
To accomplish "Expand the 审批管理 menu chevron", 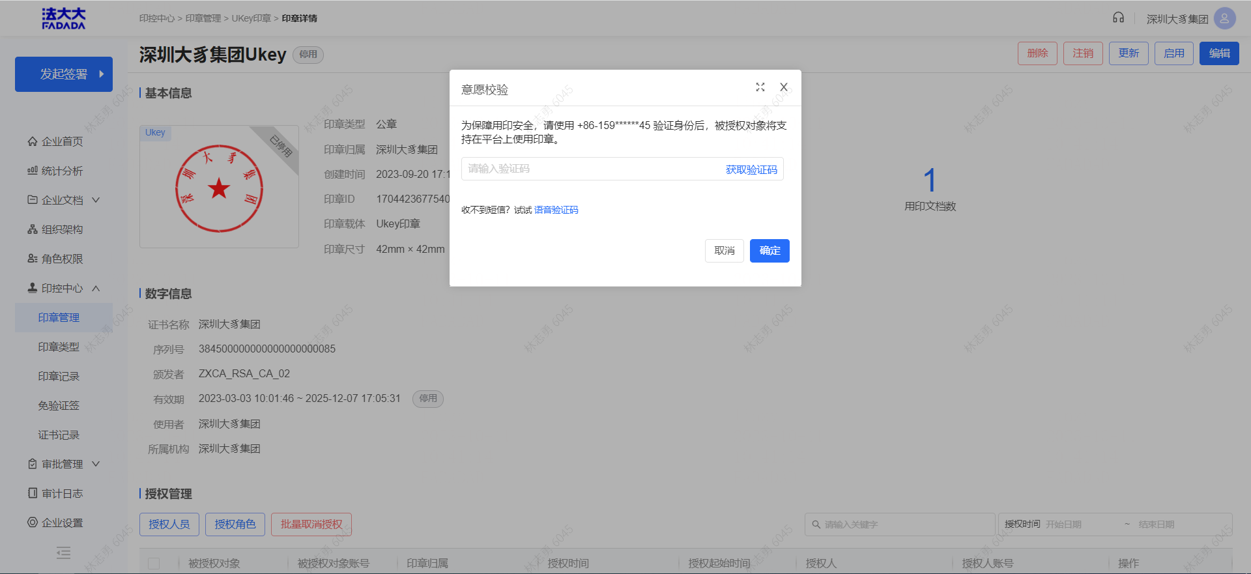I will pyautogui.click(x=96, y=464).
